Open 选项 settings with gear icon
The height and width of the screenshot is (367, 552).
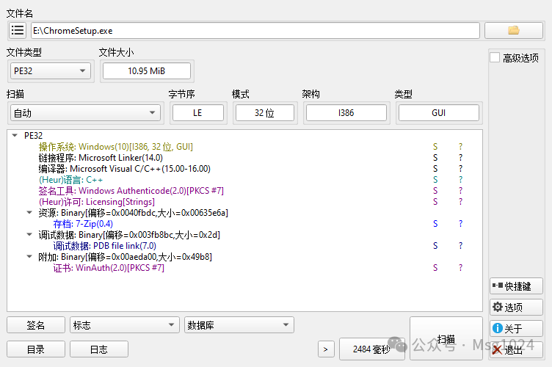tap(516, 308)
